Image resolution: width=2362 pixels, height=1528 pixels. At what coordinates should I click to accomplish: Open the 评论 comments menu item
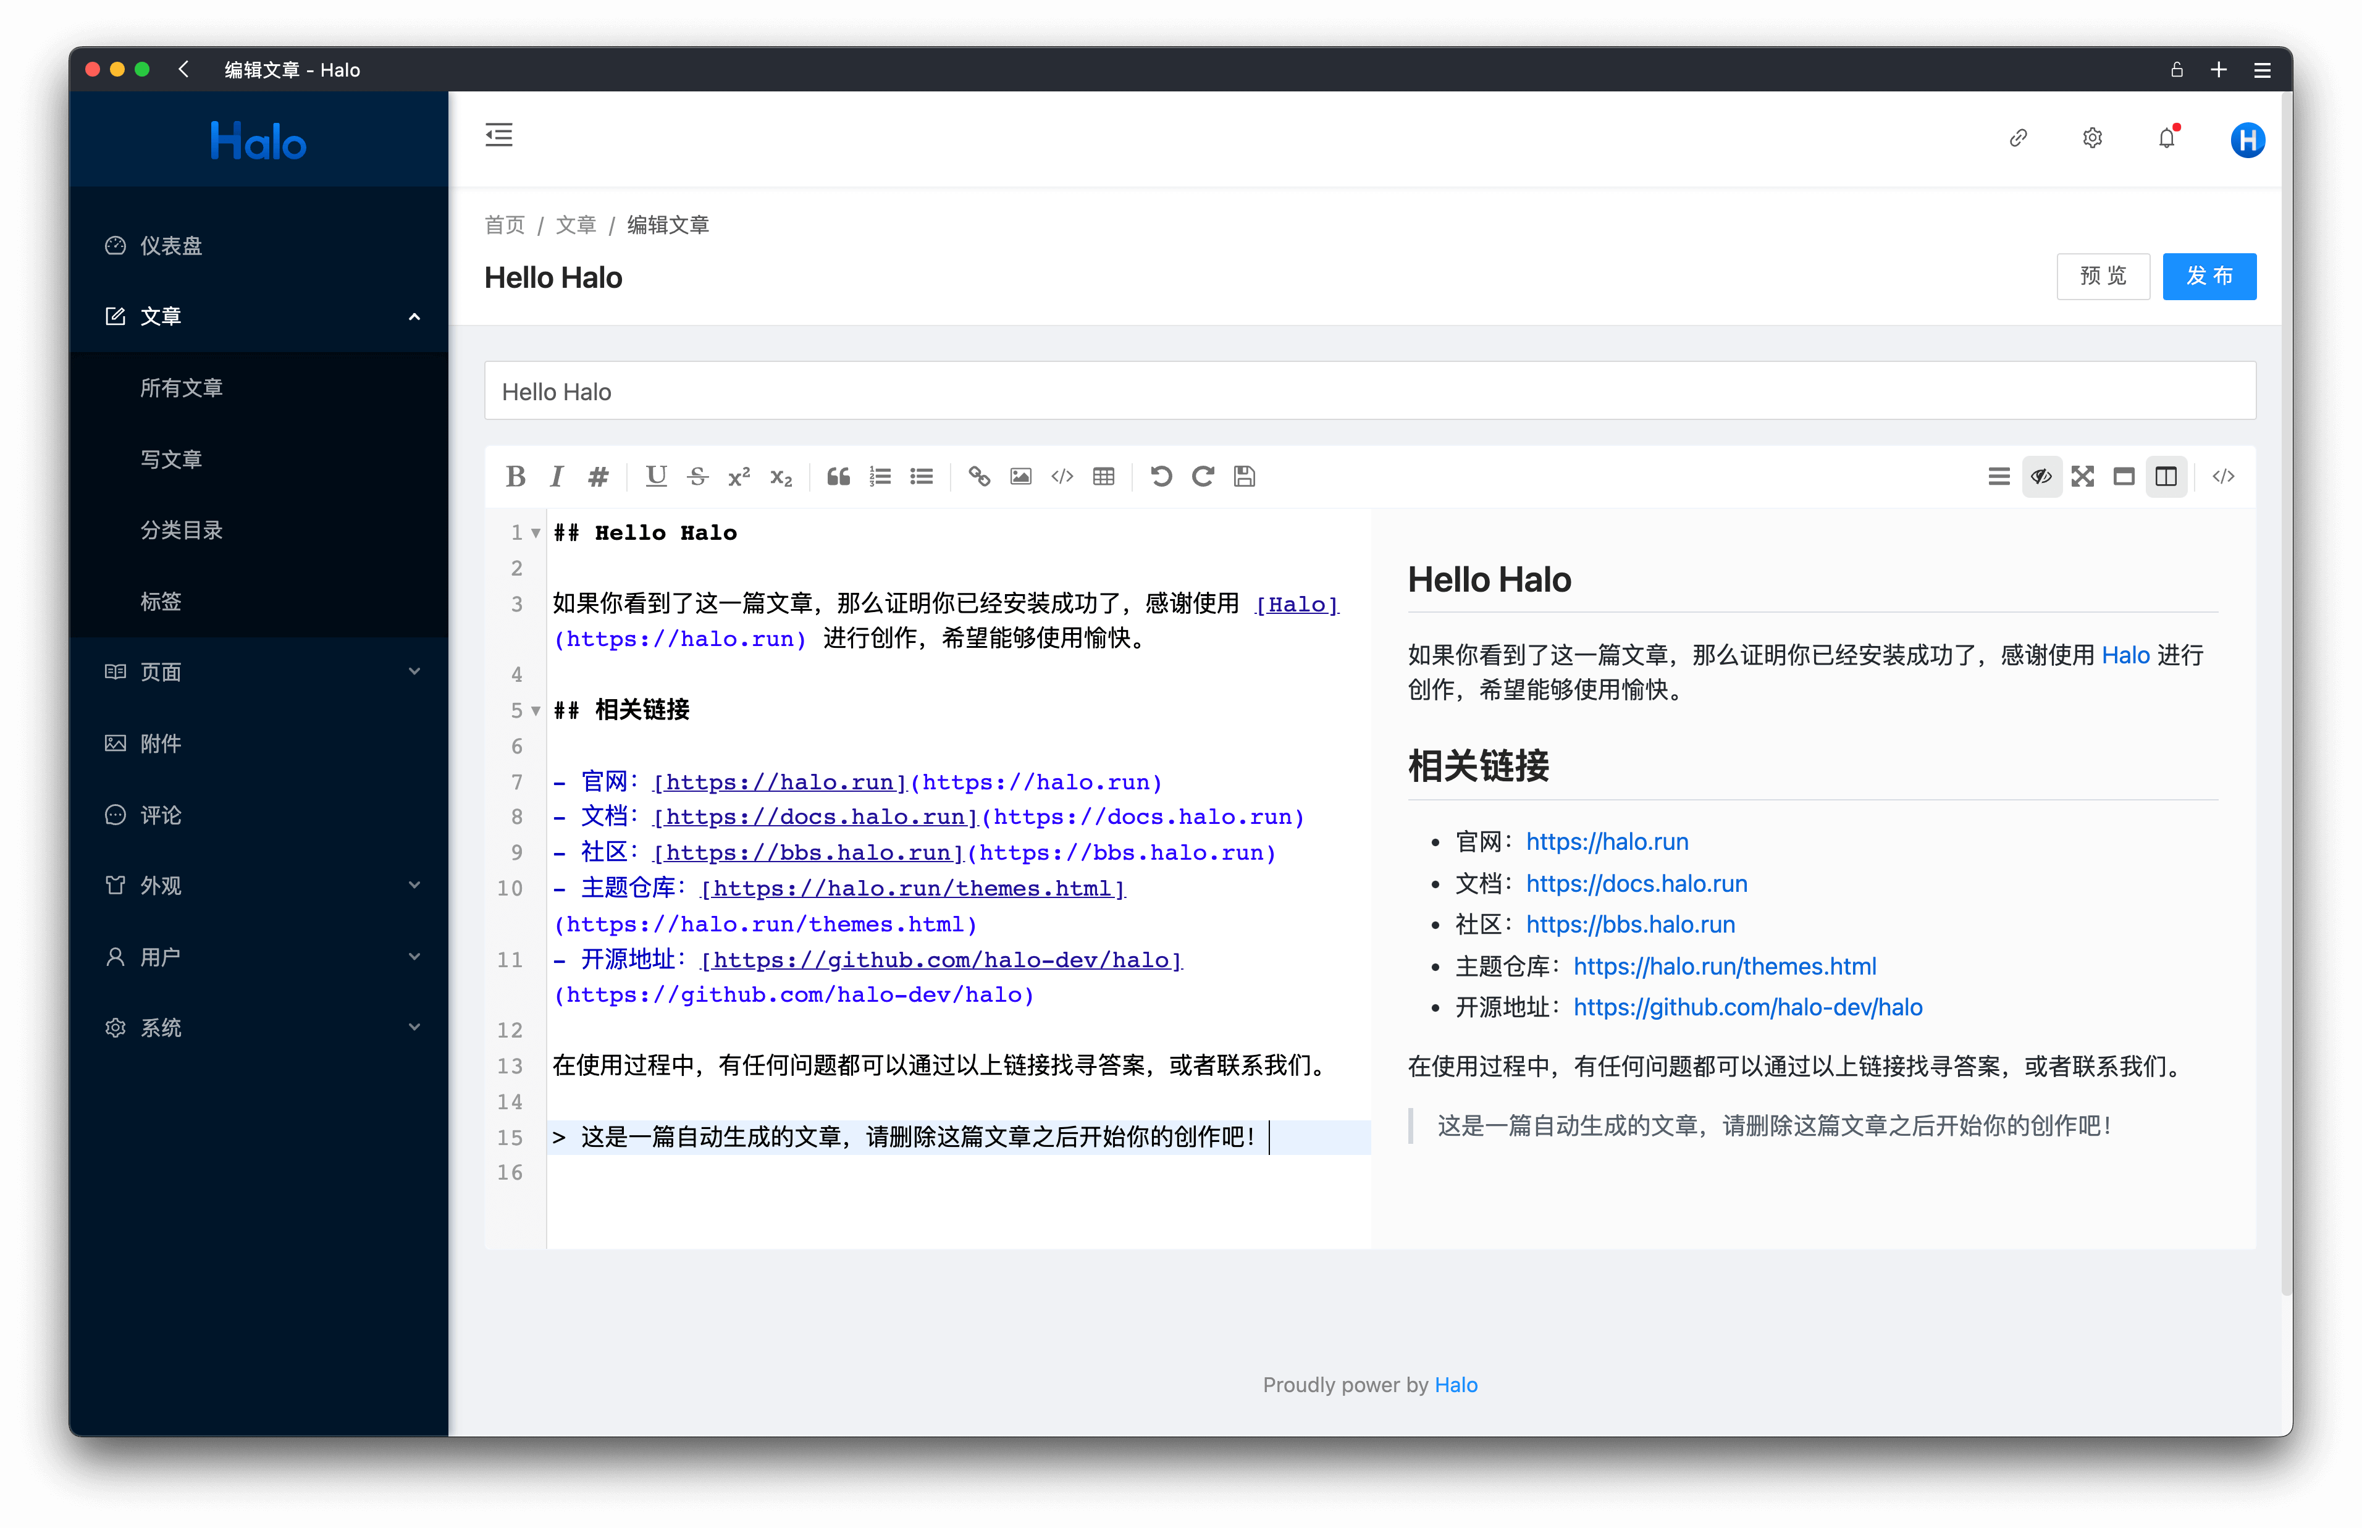point(258,815)
